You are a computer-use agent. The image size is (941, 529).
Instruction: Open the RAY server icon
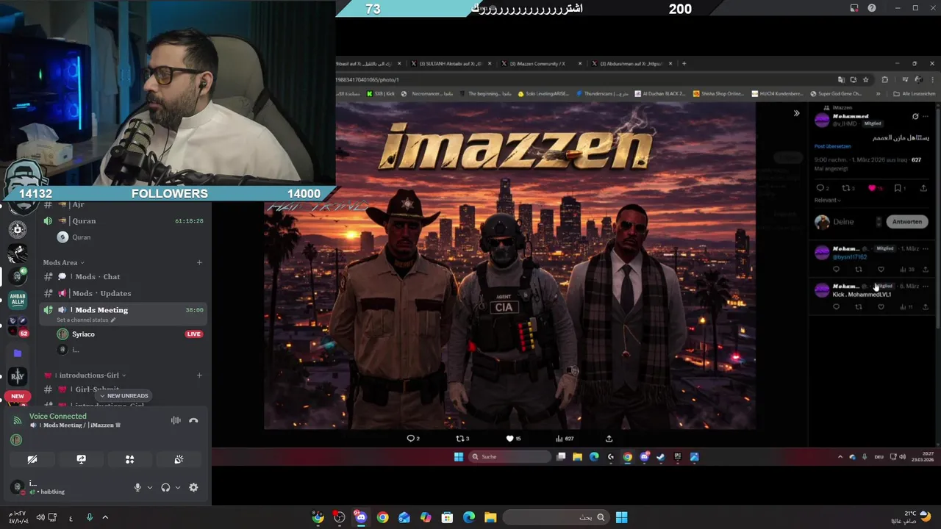click(x=18, y=376)
